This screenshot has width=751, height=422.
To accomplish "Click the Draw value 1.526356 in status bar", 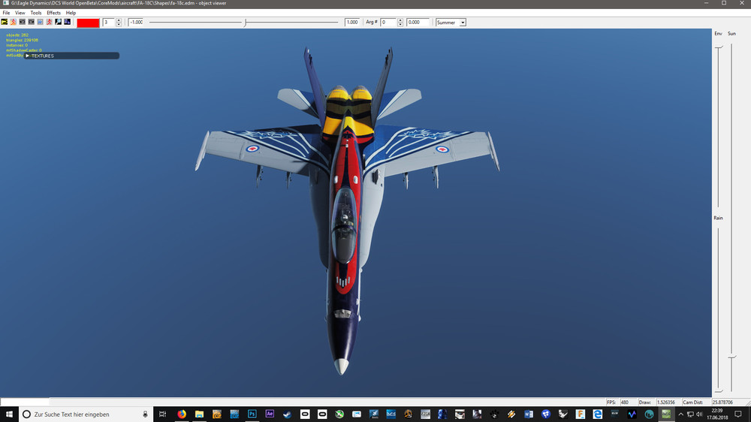I will tap(665, 402).
